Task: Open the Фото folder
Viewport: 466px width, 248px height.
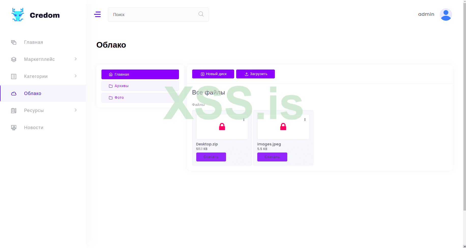Action: [x=119, y=98]
